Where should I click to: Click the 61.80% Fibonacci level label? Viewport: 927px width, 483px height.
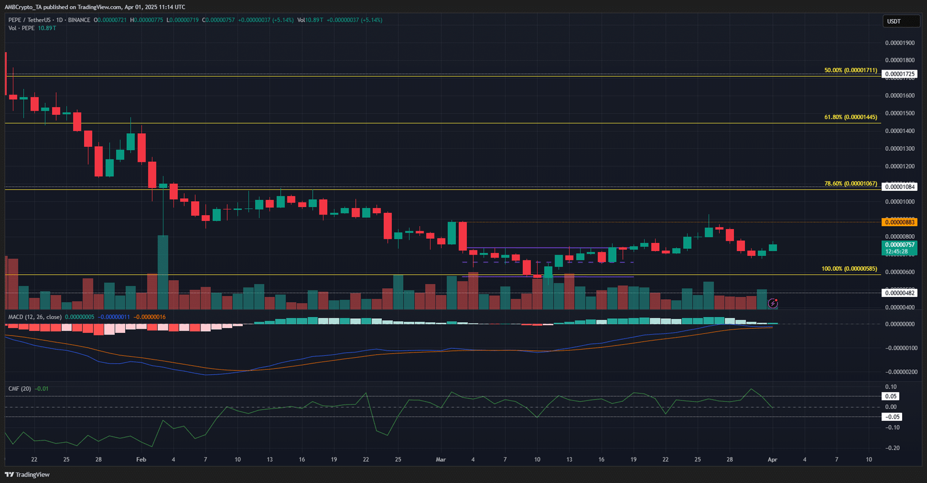pos(850,117)
